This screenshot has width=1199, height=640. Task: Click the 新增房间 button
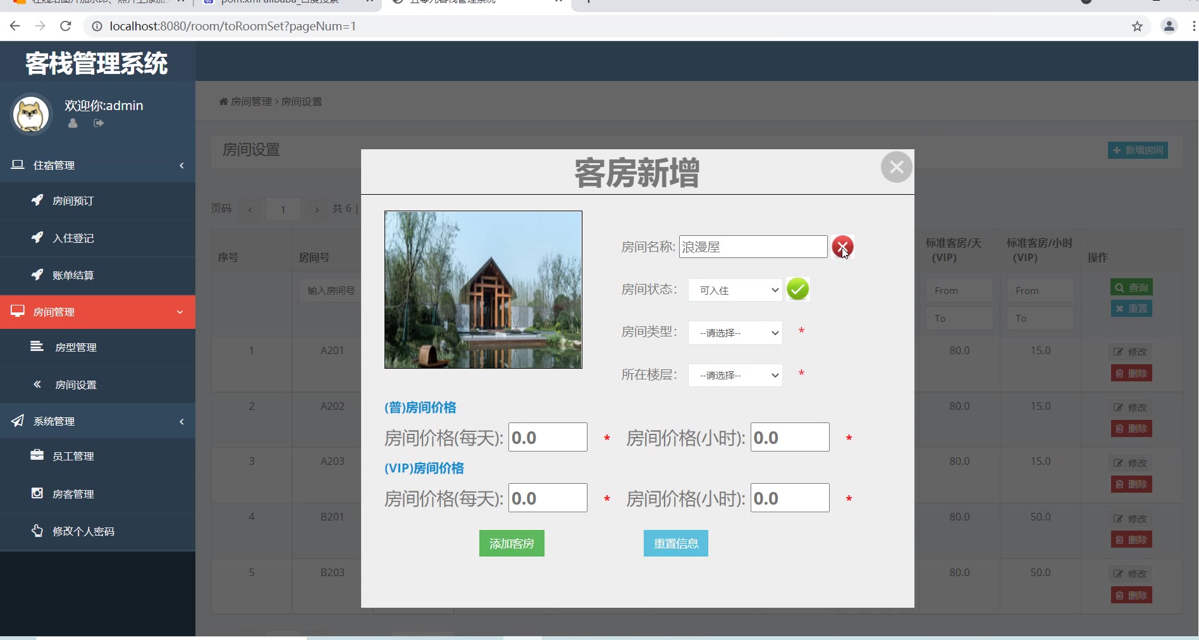click(x=1138, y=150)
